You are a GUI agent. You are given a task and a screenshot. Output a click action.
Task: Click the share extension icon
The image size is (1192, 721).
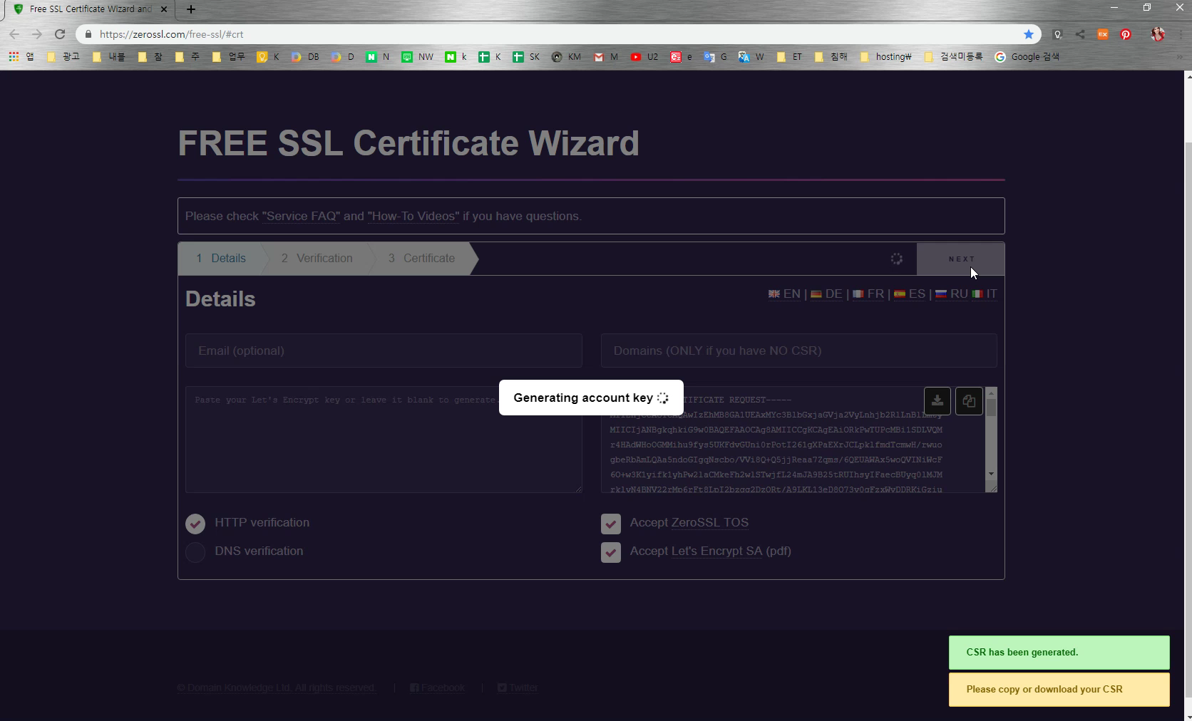click(x=1080, y=34)
